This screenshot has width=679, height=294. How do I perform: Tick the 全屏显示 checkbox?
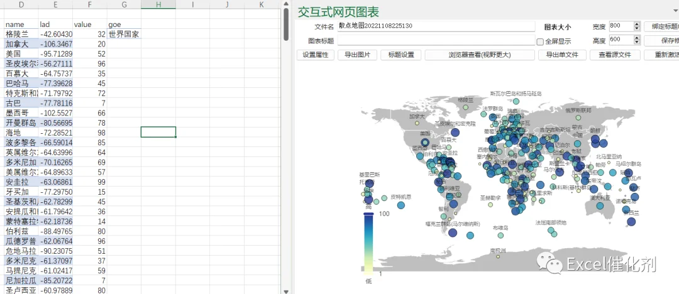[540, 42]
